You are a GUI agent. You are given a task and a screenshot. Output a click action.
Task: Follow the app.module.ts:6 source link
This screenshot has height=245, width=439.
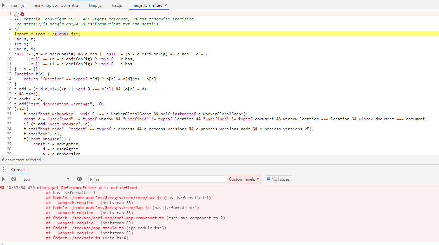(147, 228)
